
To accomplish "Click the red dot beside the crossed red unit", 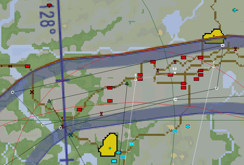I will coord(114,88).
